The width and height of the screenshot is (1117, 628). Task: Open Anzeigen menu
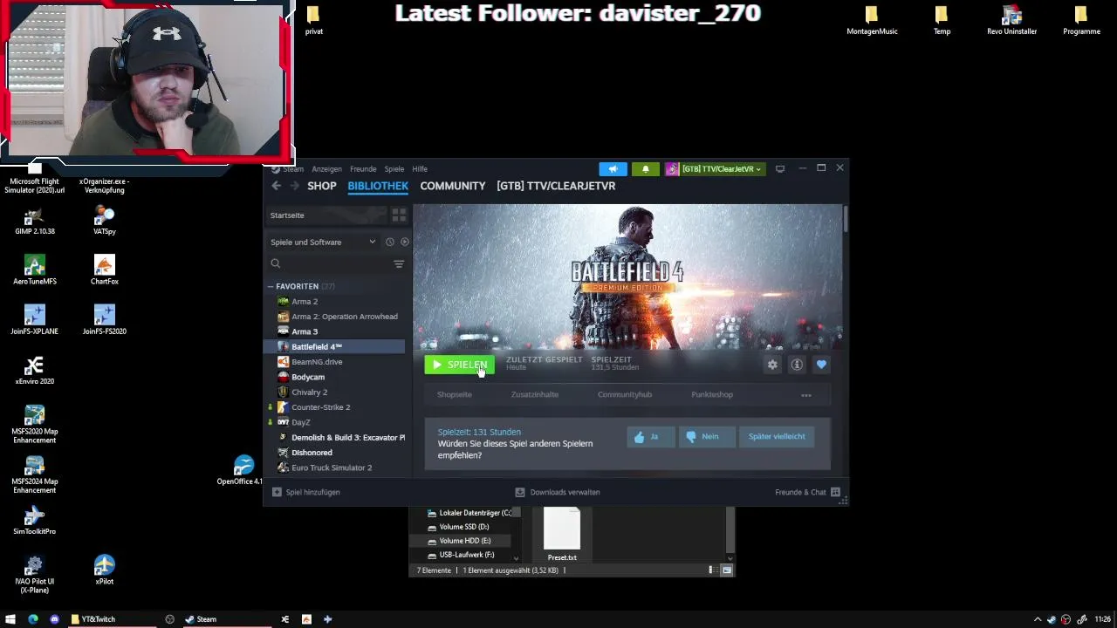pos(327,169)
